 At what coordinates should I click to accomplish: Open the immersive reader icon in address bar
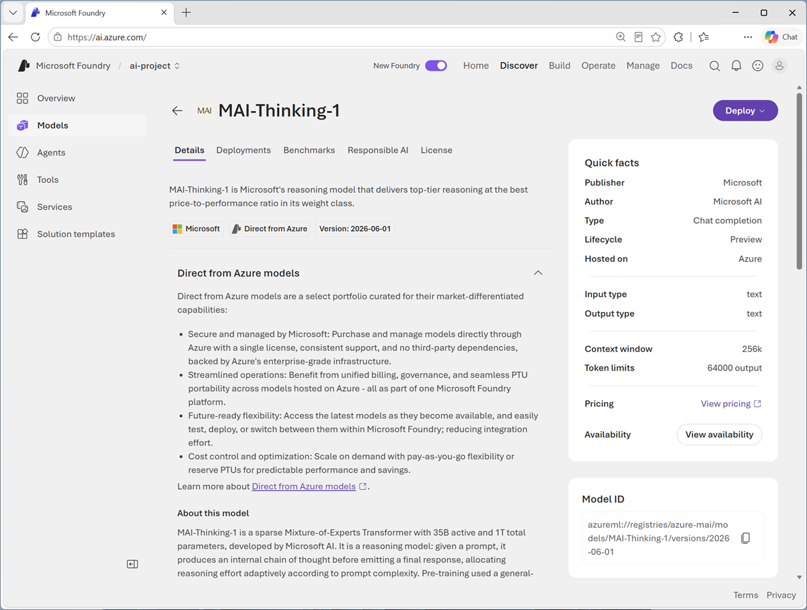pyautogui.click(x=638, y=38)
